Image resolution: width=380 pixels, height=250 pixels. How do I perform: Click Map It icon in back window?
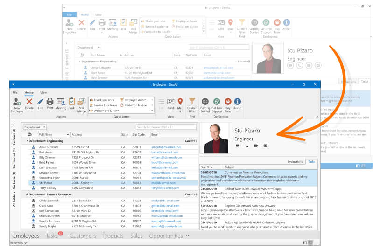coord(231,23)
